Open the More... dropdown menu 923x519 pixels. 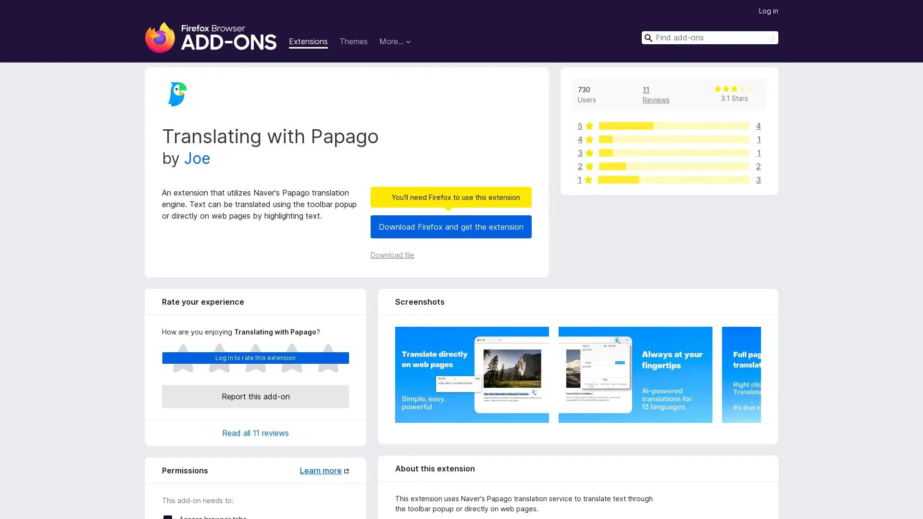point(395,42)
